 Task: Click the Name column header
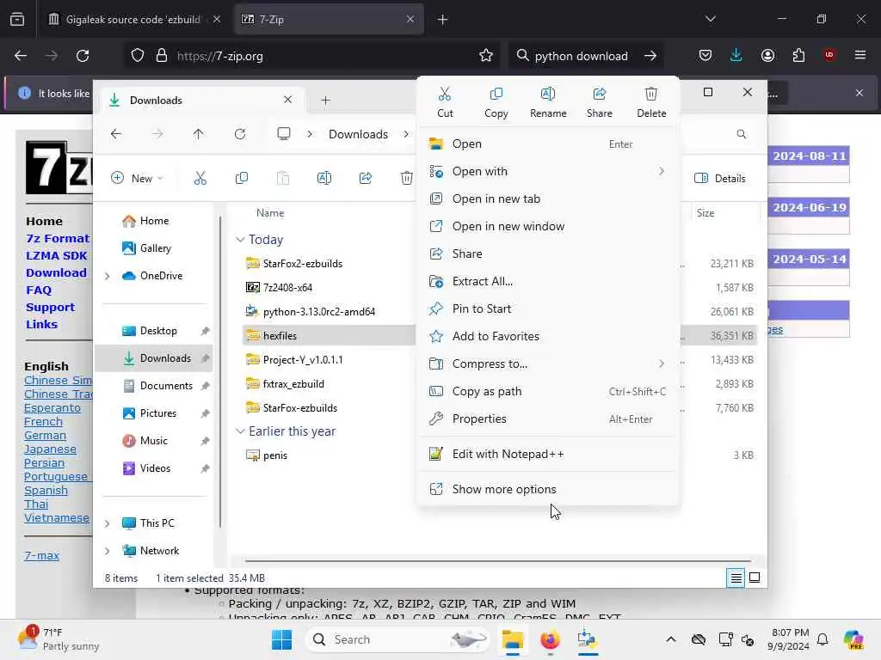coord(270,213)
